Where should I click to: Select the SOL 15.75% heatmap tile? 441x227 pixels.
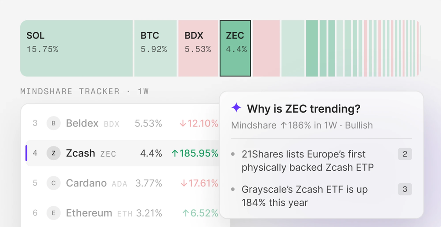tap(76, 48)
